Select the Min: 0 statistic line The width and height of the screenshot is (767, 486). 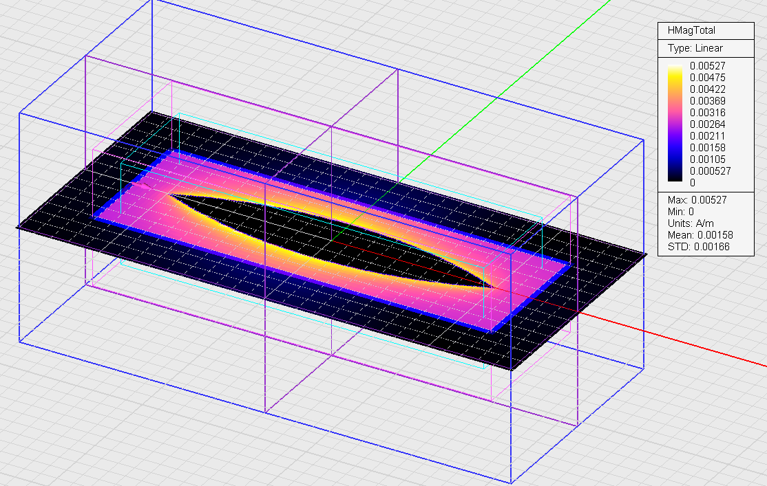pos(682,211)
